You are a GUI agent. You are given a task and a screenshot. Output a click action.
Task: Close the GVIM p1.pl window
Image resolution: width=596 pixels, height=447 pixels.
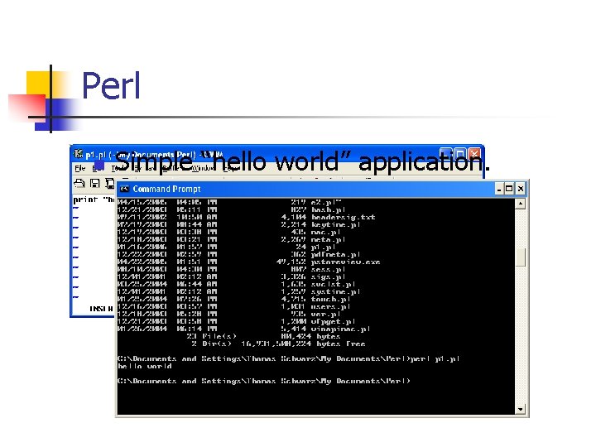click(x=474, y=154)
